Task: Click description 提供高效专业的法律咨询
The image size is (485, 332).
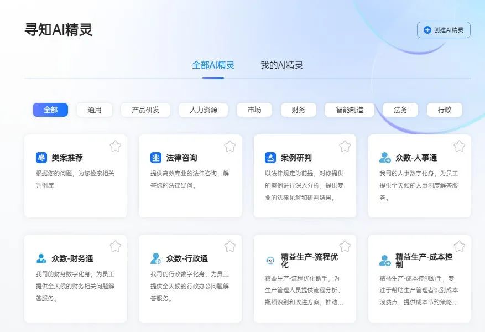Action: pos(190,179)
